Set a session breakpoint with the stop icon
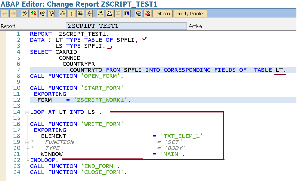Screen dimensions: 297x181 coord(139,13)
